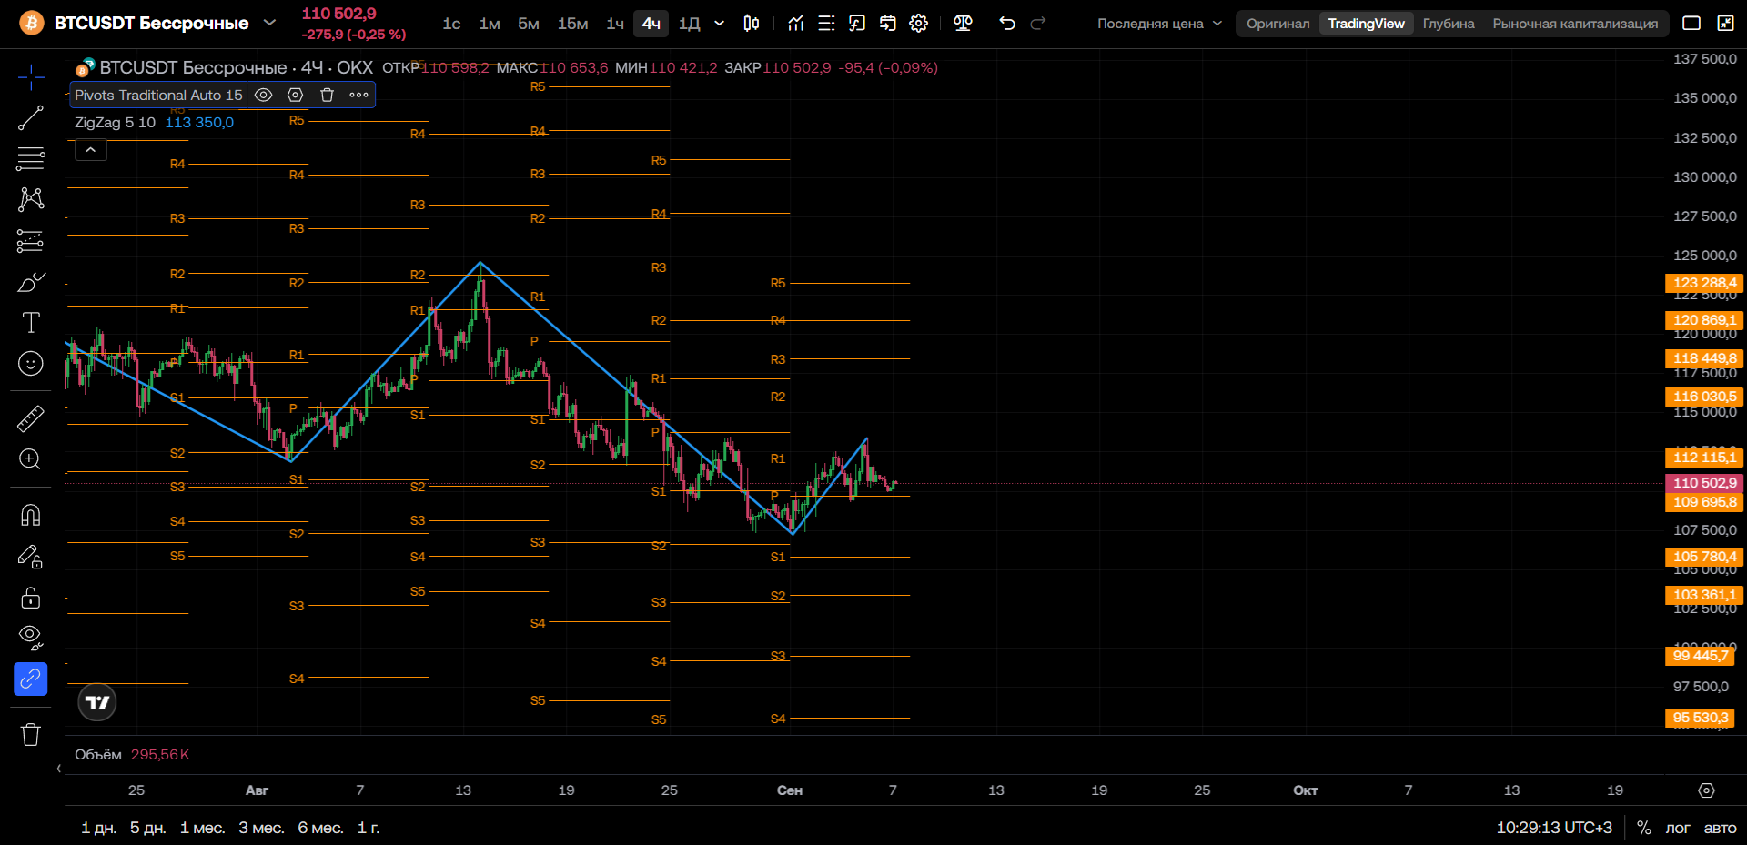This screenshot has height=845, width=1747.
Task: Open the forecasting and measurement tools
Action: point(31,241)
